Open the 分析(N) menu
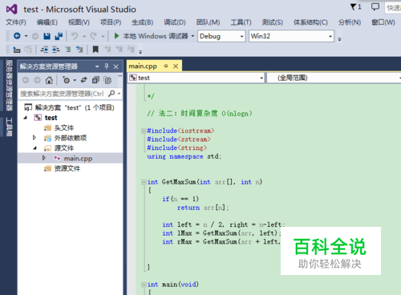Image resolution: width=401 pixels, height=295 pixels. (x=350, y=22)
